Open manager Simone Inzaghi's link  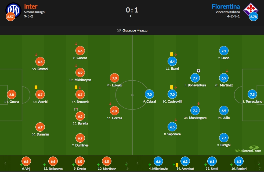[35, 12]
